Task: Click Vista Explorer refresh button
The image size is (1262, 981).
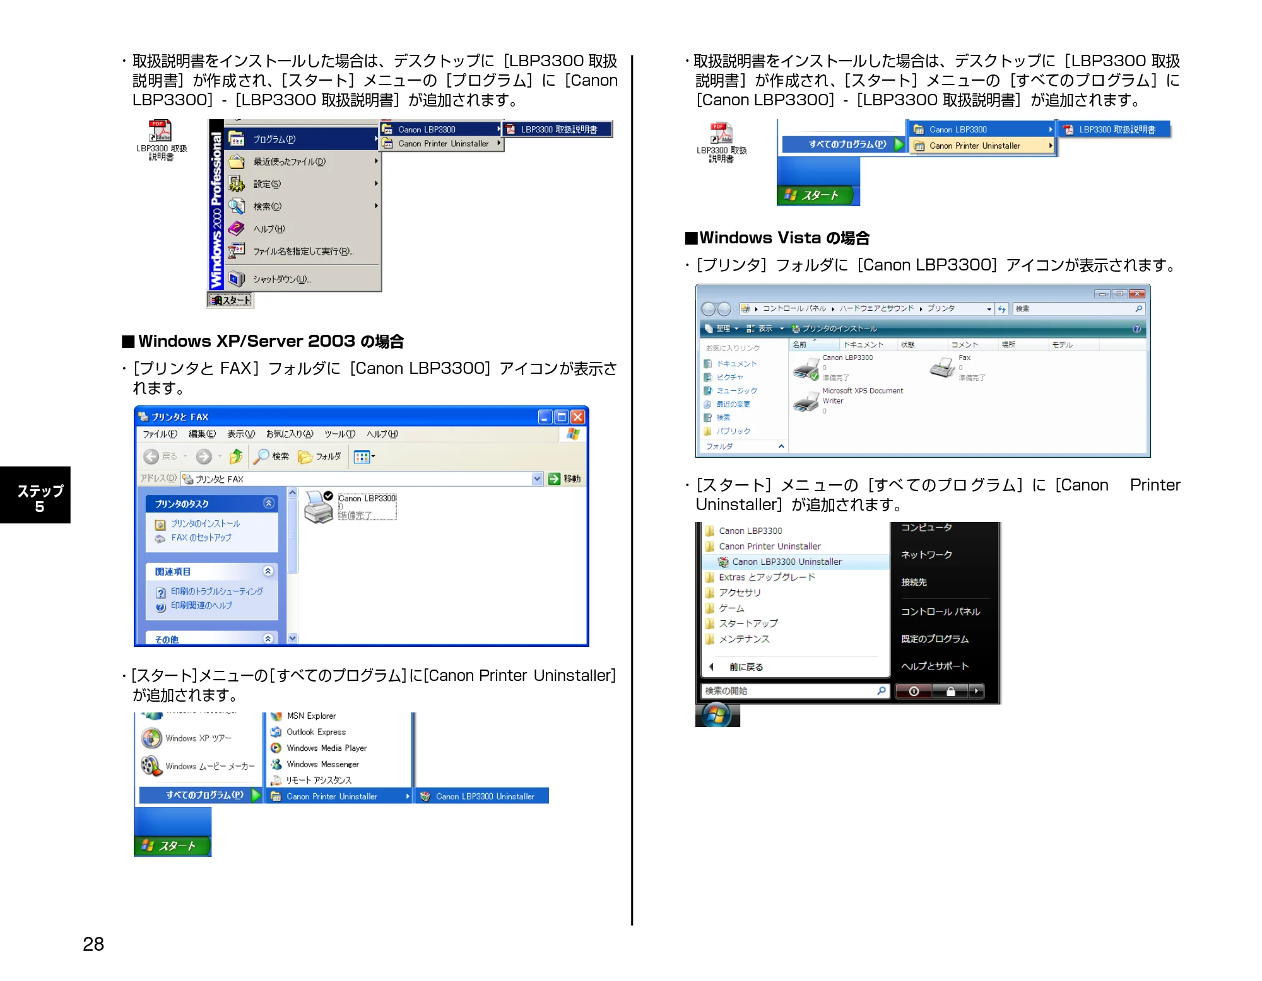Action: click(x=1002, y=309)
